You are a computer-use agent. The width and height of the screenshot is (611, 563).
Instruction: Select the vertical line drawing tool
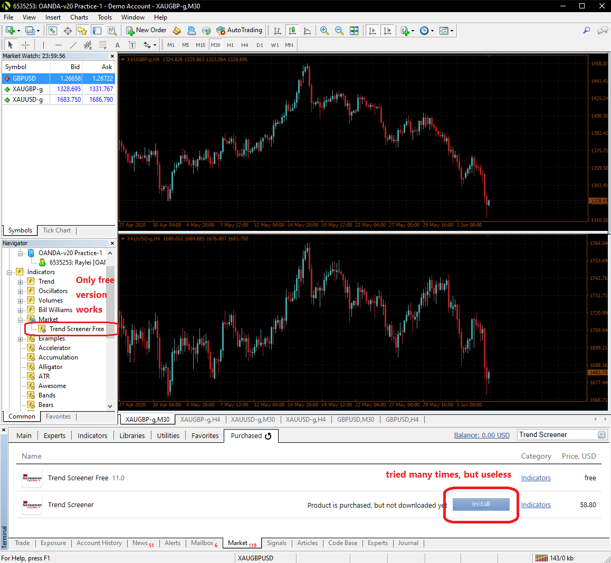tap(43, 45)
